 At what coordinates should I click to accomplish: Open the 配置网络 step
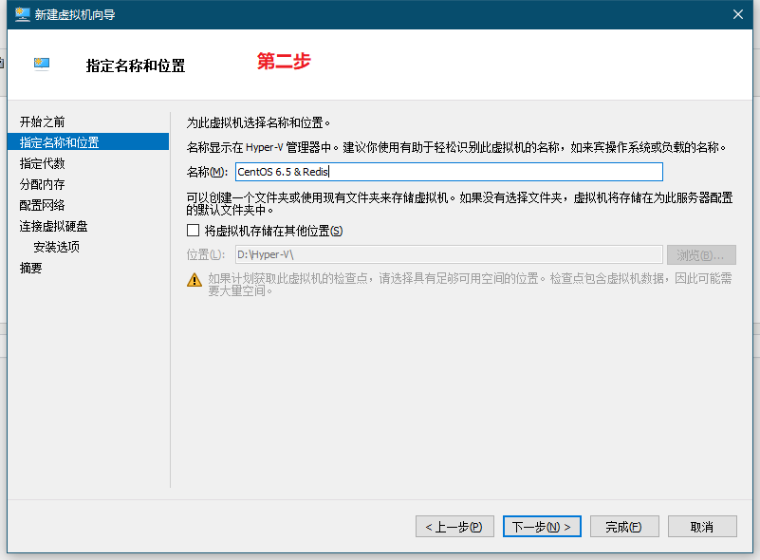point(42,205)
